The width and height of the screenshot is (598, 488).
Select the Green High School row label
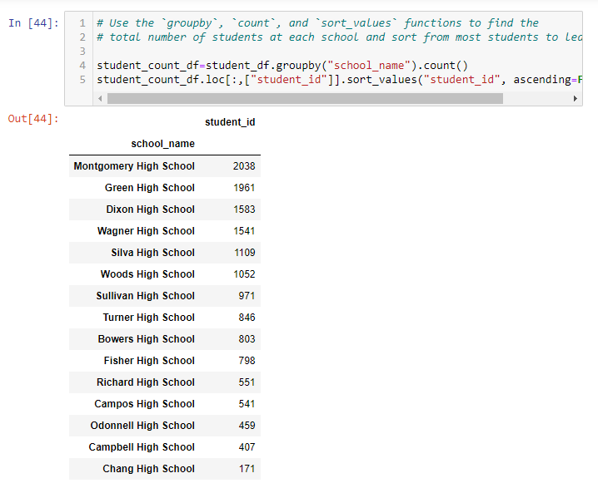coord(150,188)
